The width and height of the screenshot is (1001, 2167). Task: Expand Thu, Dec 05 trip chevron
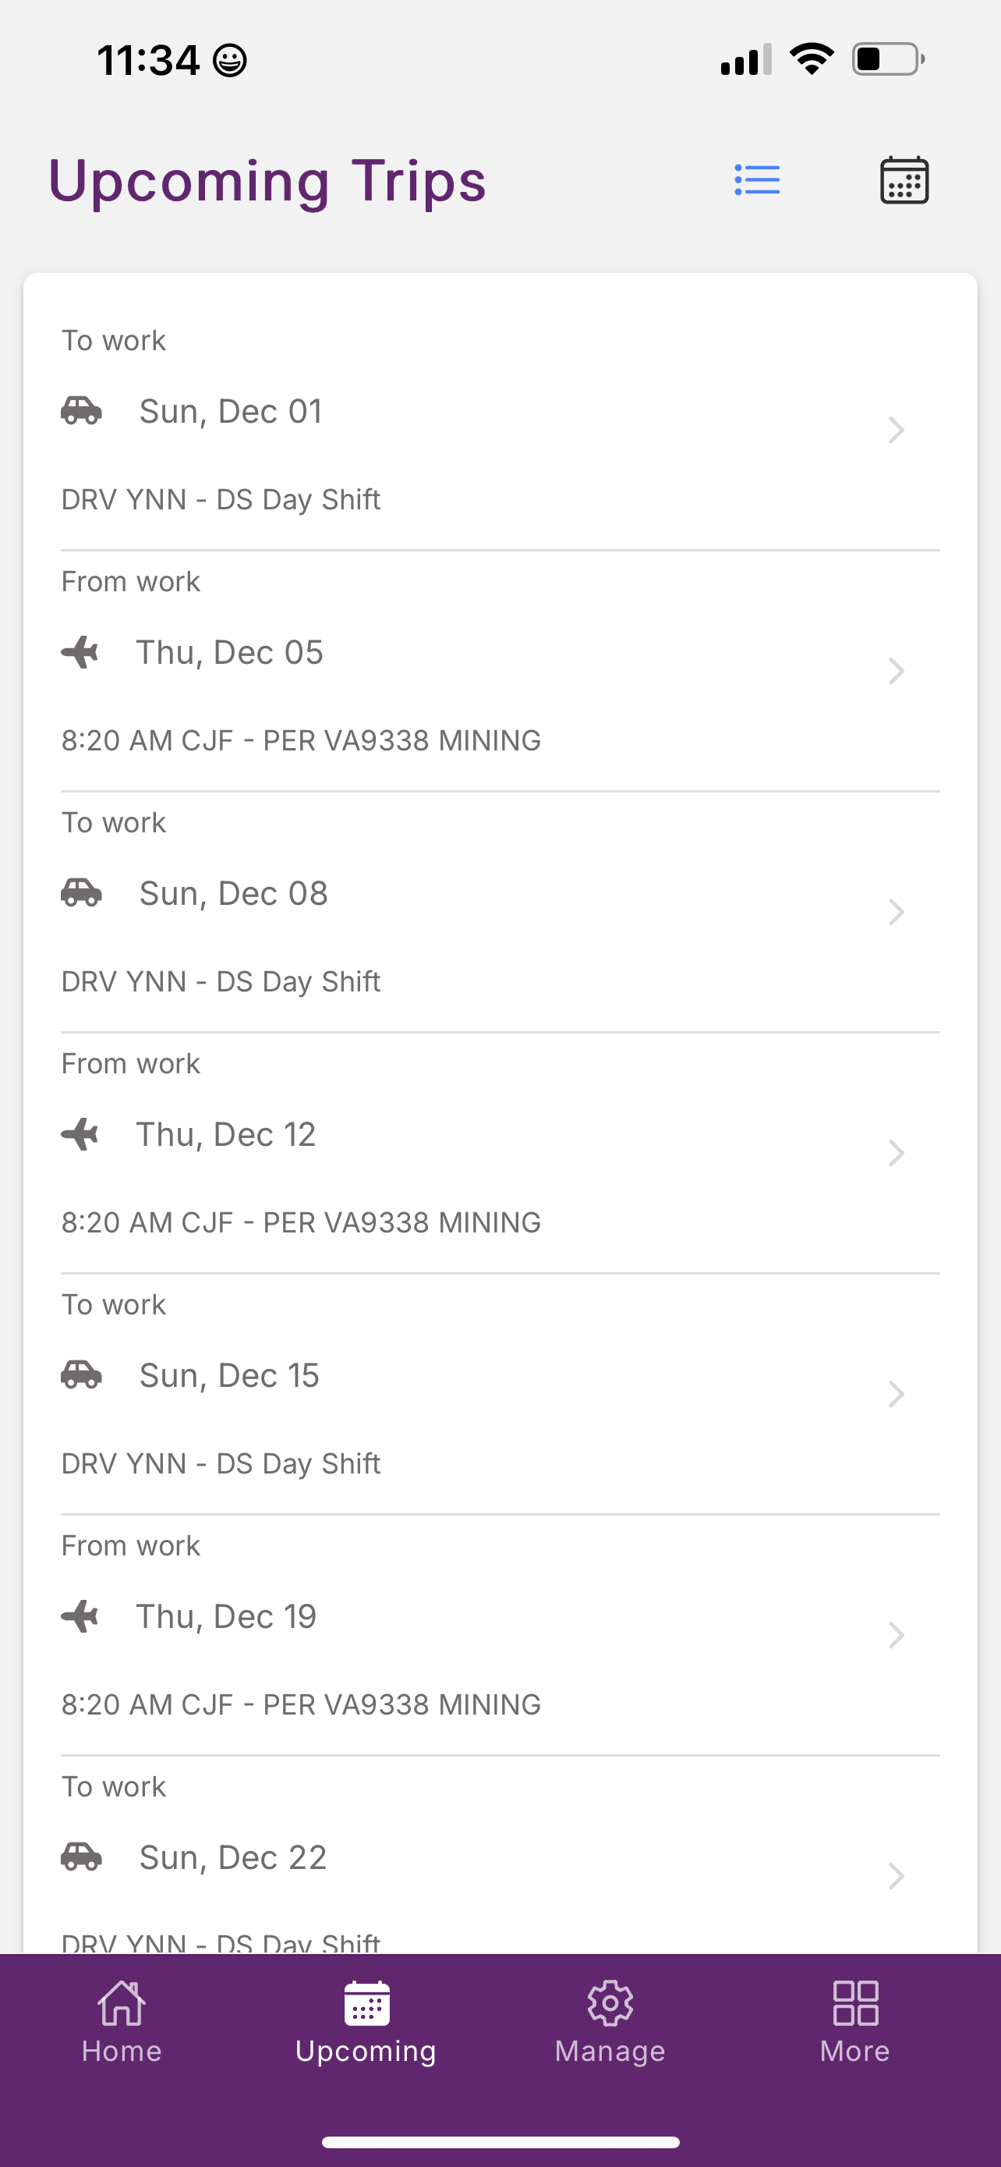tap(896, 672)
